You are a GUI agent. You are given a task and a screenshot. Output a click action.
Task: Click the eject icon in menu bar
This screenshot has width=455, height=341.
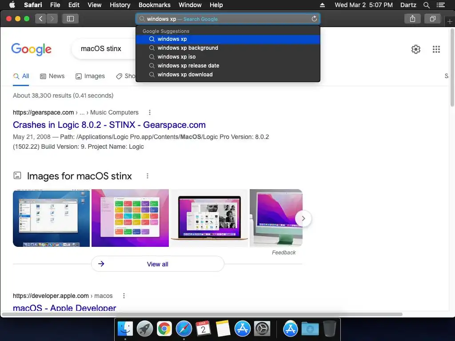click(322, 5)
